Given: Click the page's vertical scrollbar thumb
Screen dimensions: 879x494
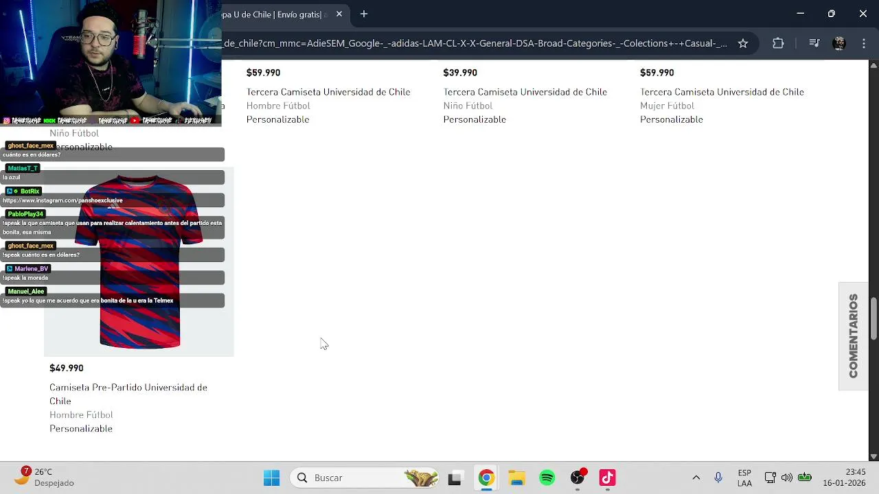Looking at the screenshot, I should [x=874, y=318].
